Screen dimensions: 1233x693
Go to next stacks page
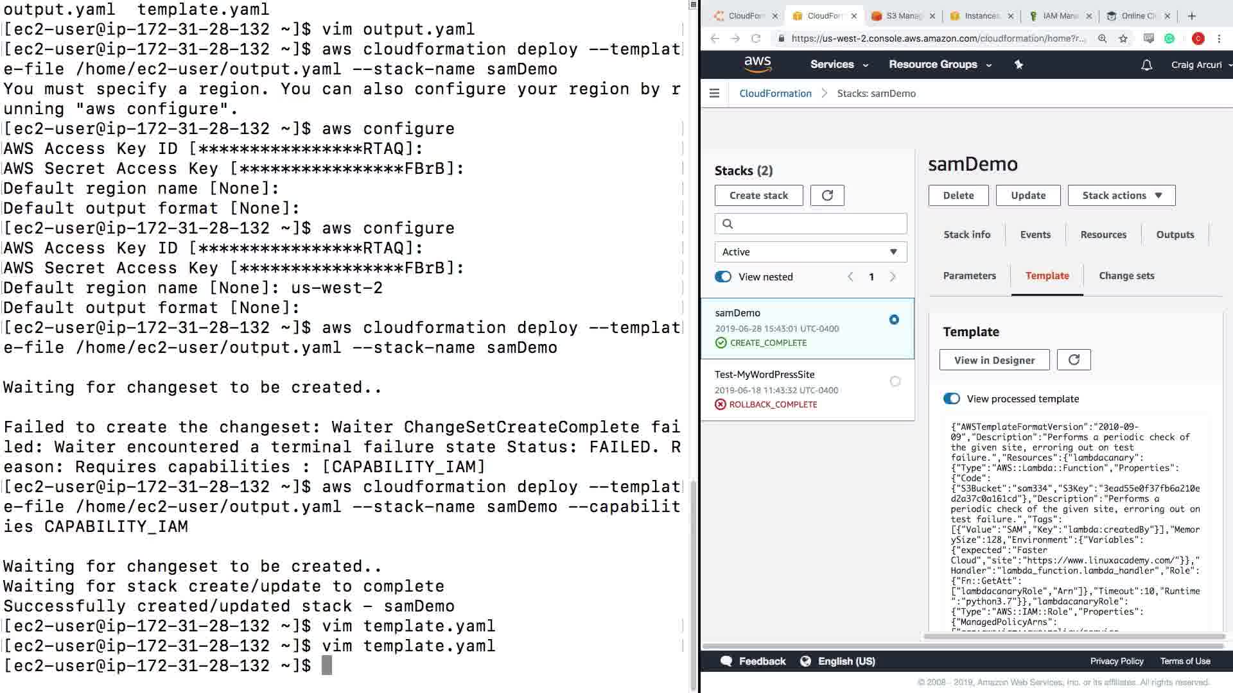[x=893, y=277]
